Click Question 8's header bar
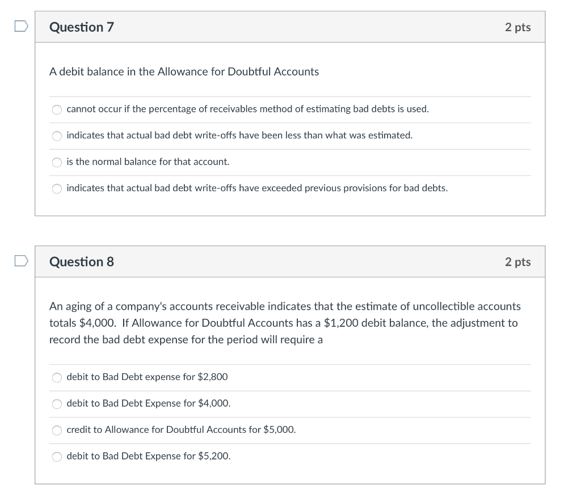 [290, 261]
